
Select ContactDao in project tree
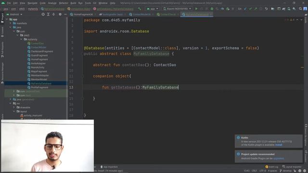[x=37, y=43]
